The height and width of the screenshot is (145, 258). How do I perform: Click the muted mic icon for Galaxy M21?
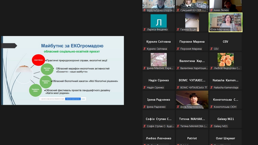212,126
